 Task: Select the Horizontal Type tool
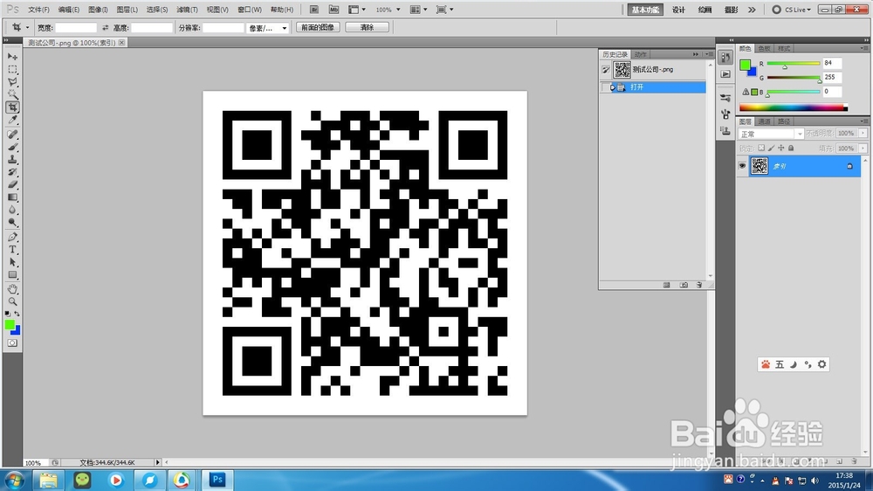[x=12, y=249]
